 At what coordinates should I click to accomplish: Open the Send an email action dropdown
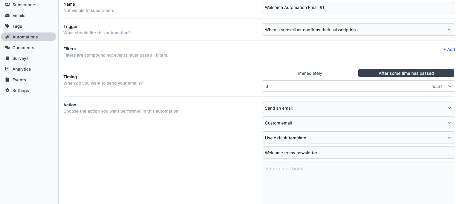(x=358, y=108)
